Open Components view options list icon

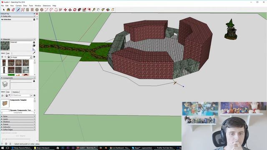coord(3,95)
